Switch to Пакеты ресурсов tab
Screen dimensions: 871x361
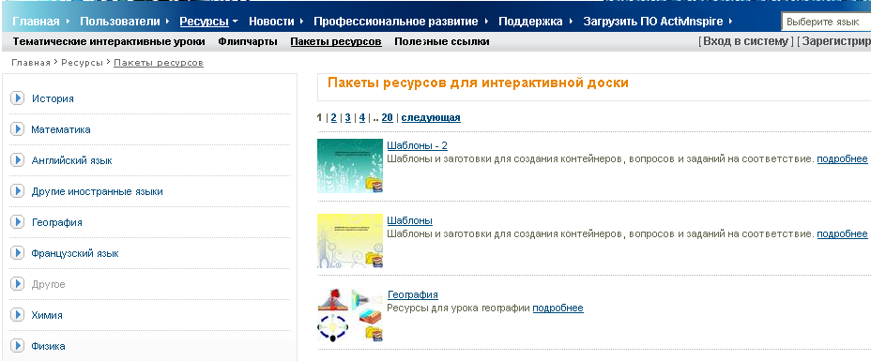pyautogui.click(x=336, y=41)
